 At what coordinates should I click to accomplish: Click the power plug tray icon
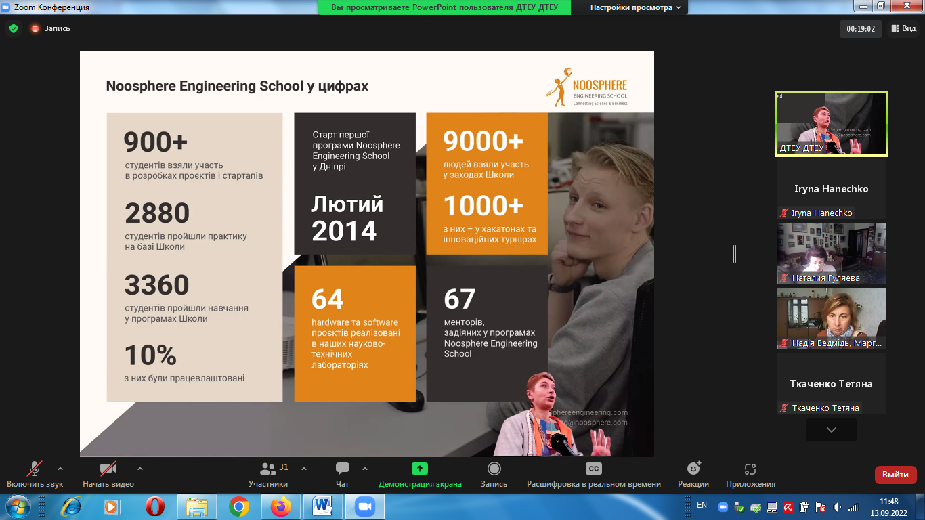(x=804, y=506)
